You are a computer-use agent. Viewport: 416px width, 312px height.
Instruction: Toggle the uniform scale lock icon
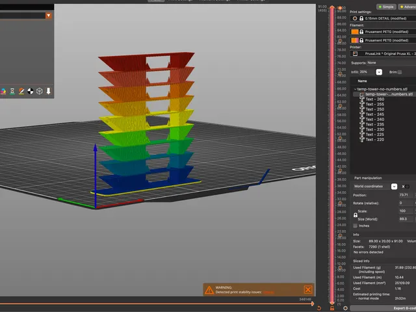(356, 215)
